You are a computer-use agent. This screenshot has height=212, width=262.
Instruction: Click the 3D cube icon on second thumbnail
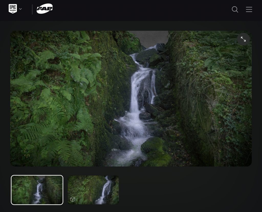pyautogui.click(x=73, y=199)
